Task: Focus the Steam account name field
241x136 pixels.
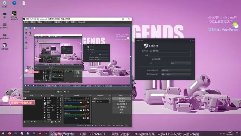Action: (x=170, y=51)
